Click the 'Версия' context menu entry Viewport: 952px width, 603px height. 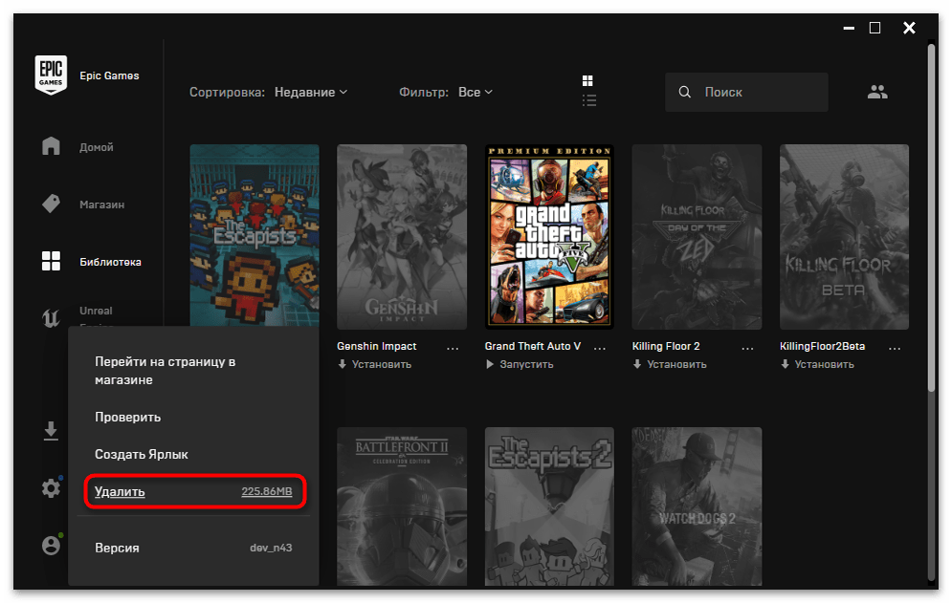tap(193, 548)
